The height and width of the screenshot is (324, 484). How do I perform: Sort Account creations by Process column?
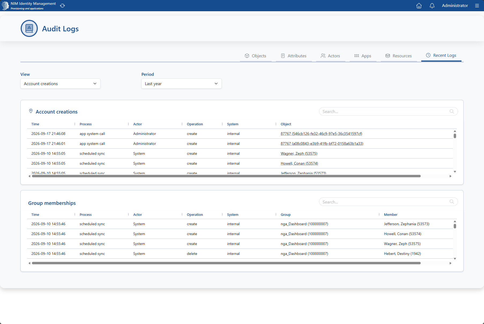coord(86,124)
